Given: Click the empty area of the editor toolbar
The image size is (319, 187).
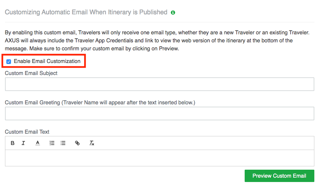Looking at the screenshot, I should pos(203,143).
